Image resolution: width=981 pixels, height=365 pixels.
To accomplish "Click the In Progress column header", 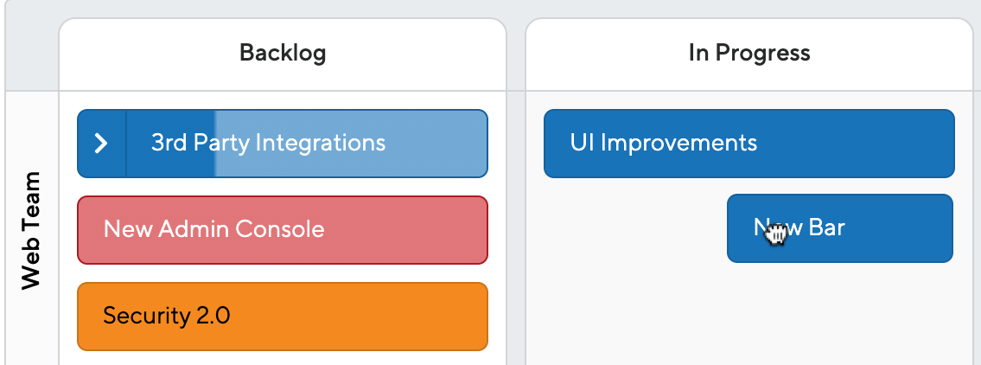I will pyautogui.click(x=748, y=54).
